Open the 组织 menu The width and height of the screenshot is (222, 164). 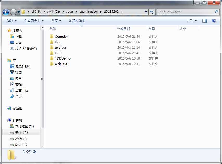[12, 21]
